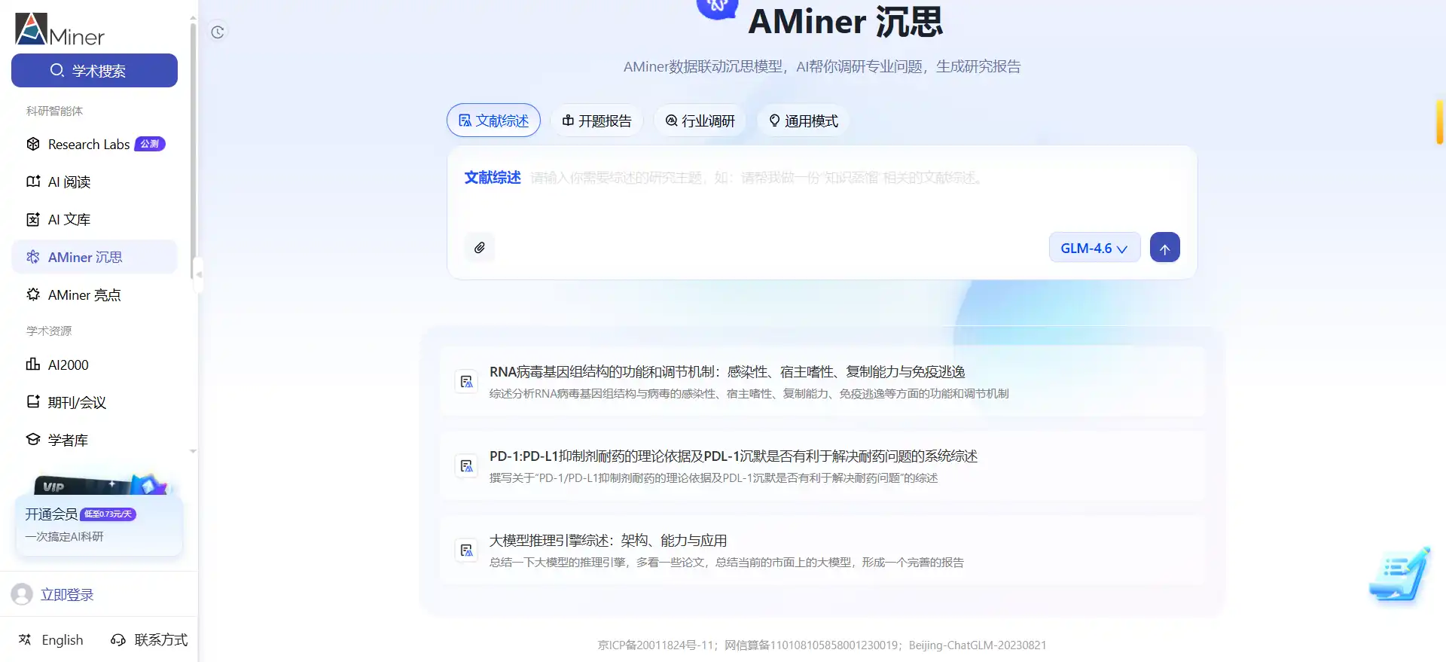The image size is (1446, 662).
Task: Click the send arrow button
Action: pos(1165,248)
